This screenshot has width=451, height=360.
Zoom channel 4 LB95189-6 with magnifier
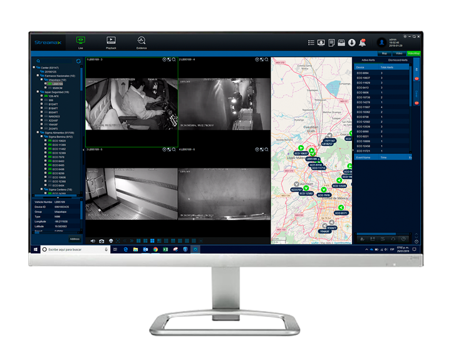click(x=266, y=150)
